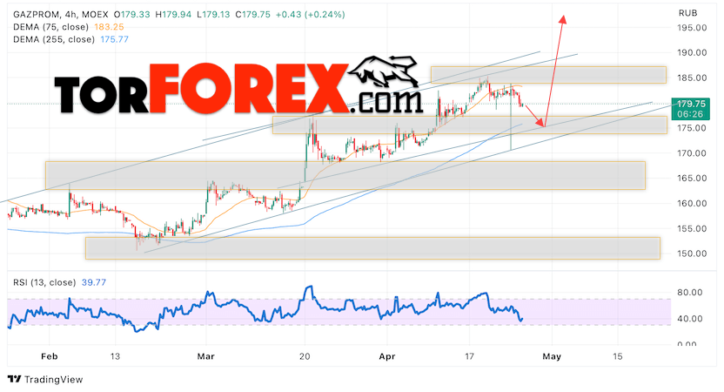Click the DEMA value 183.25
724x392 pixels.
[x=109, y=27]
